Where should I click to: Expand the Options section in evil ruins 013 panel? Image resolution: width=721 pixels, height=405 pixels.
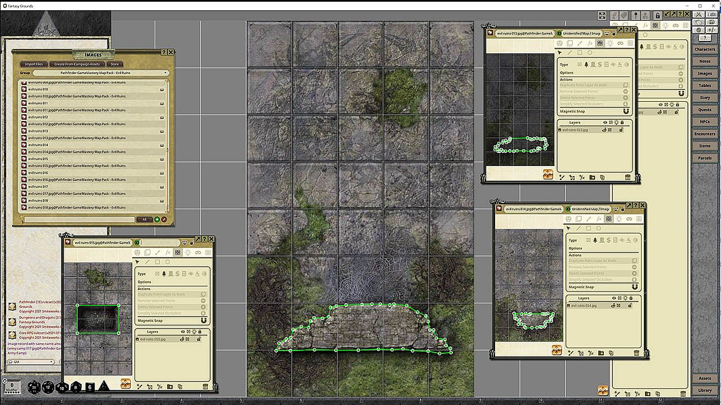tap(567, 73)
